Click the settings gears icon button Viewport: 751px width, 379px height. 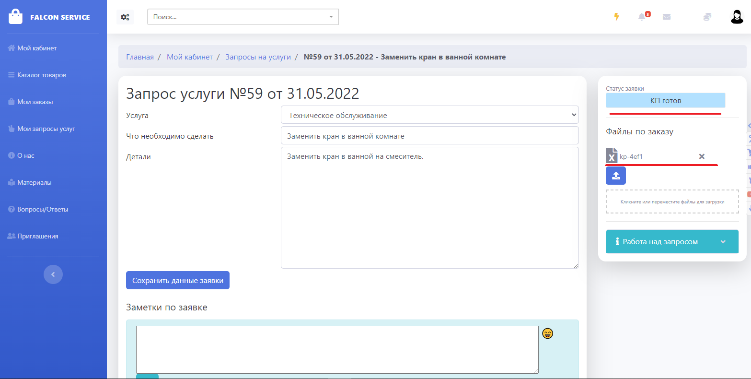(125, 17)
